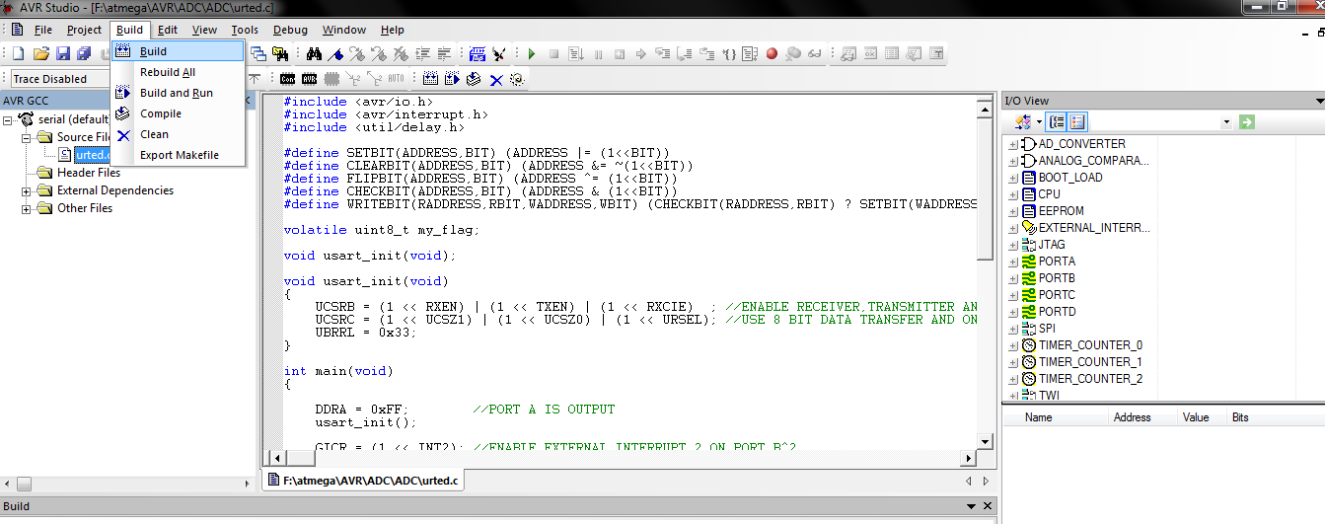Click the Address column header
The height and width of the screenshot is (524, 1325).
(x=1132, y=417)
